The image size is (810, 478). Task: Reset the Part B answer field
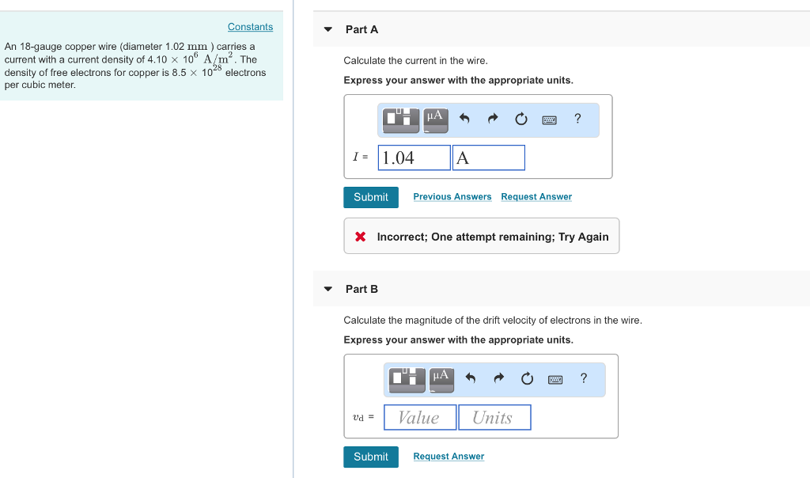tap(527, 379)
